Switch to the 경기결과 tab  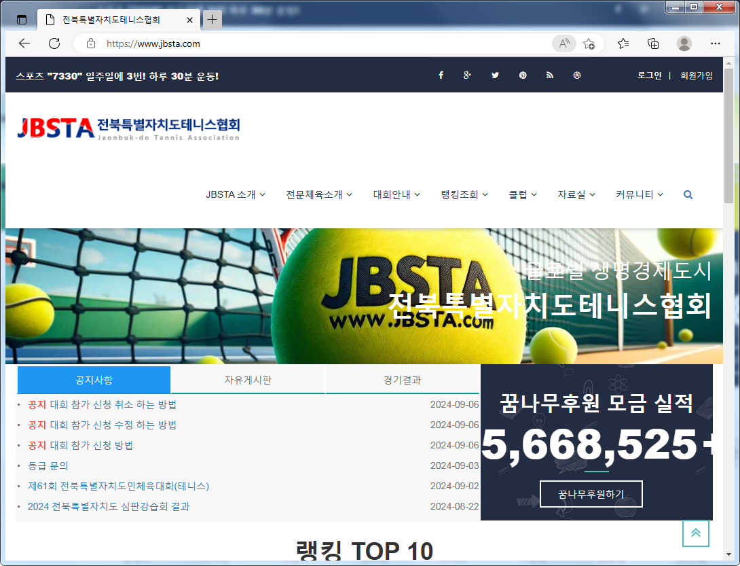tap(402, 379)
